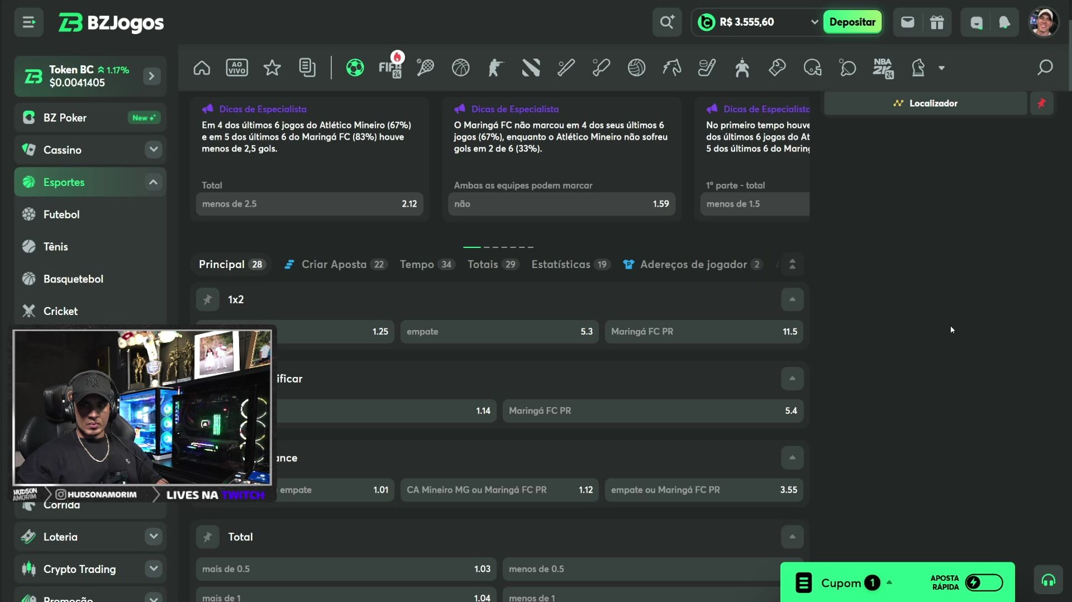Open the user profile avatar
Screen dimensions: 1072x602
[1044, 22]
